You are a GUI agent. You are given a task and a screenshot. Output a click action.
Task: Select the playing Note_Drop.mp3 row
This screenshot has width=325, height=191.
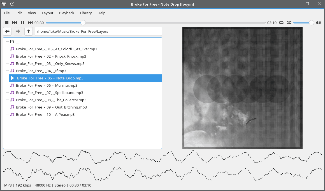(85, 78)
